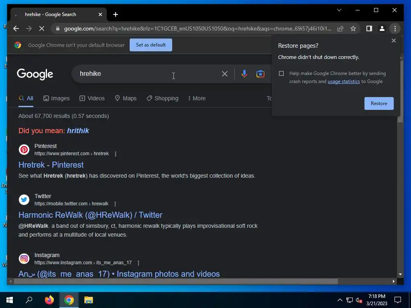Close the hrehike Google Search tab
The image size is (411, 308).
[x=100, y=14]
